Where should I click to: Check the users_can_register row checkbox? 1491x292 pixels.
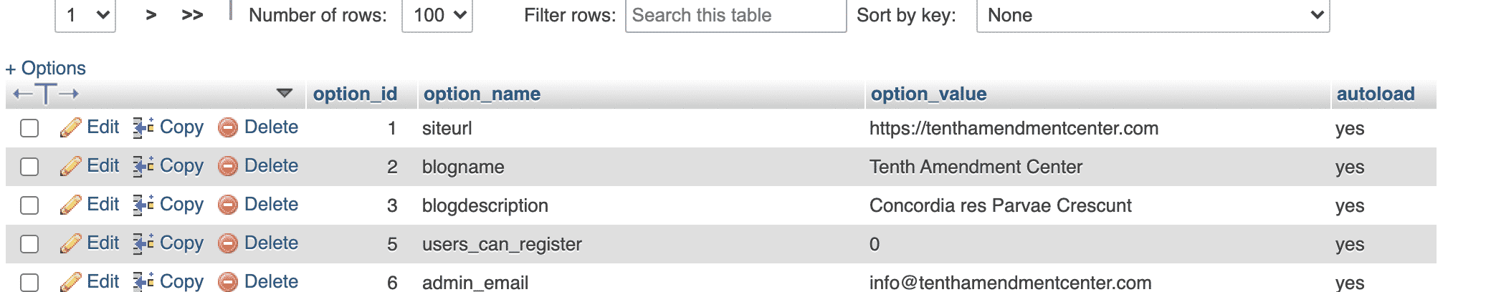(29, 244)
